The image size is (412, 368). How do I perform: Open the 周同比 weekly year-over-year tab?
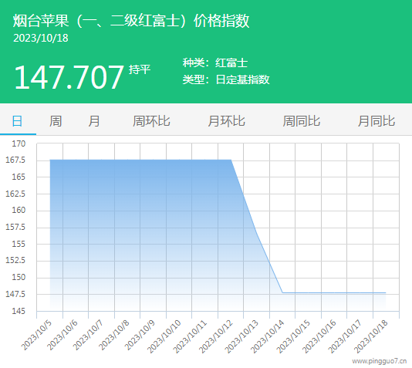(x=302, y=121)
